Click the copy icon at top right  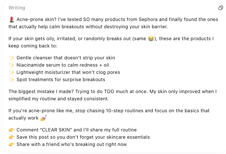pyautogui.click(x=221, y=8)
